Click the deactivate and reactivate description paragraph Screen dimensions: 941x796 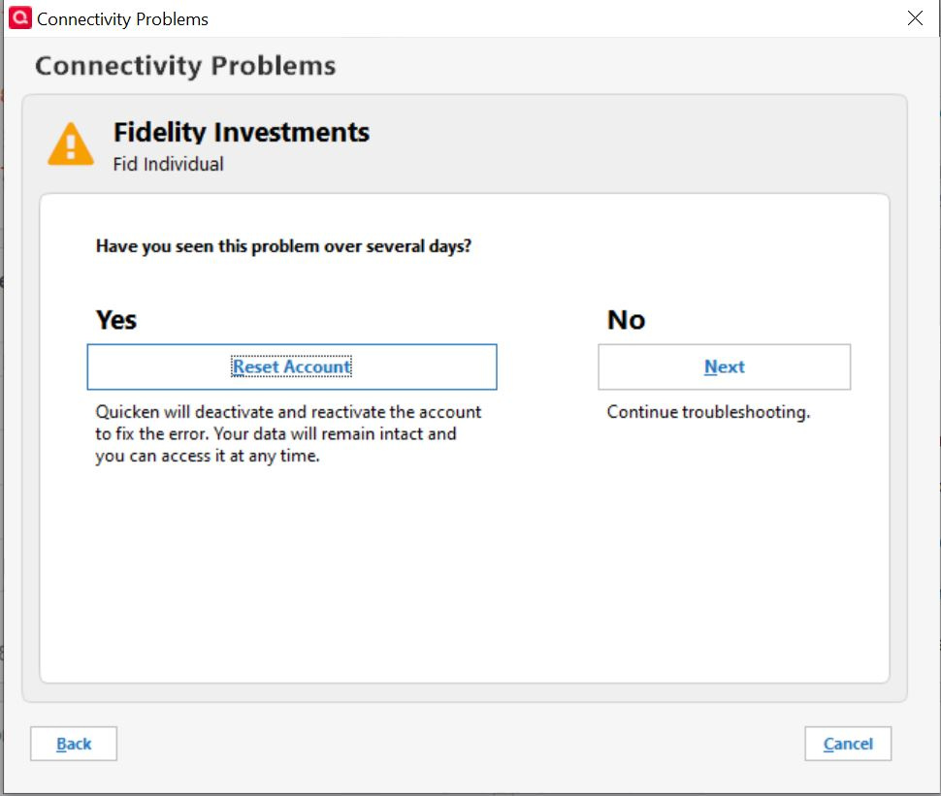[x=288, y=434]
